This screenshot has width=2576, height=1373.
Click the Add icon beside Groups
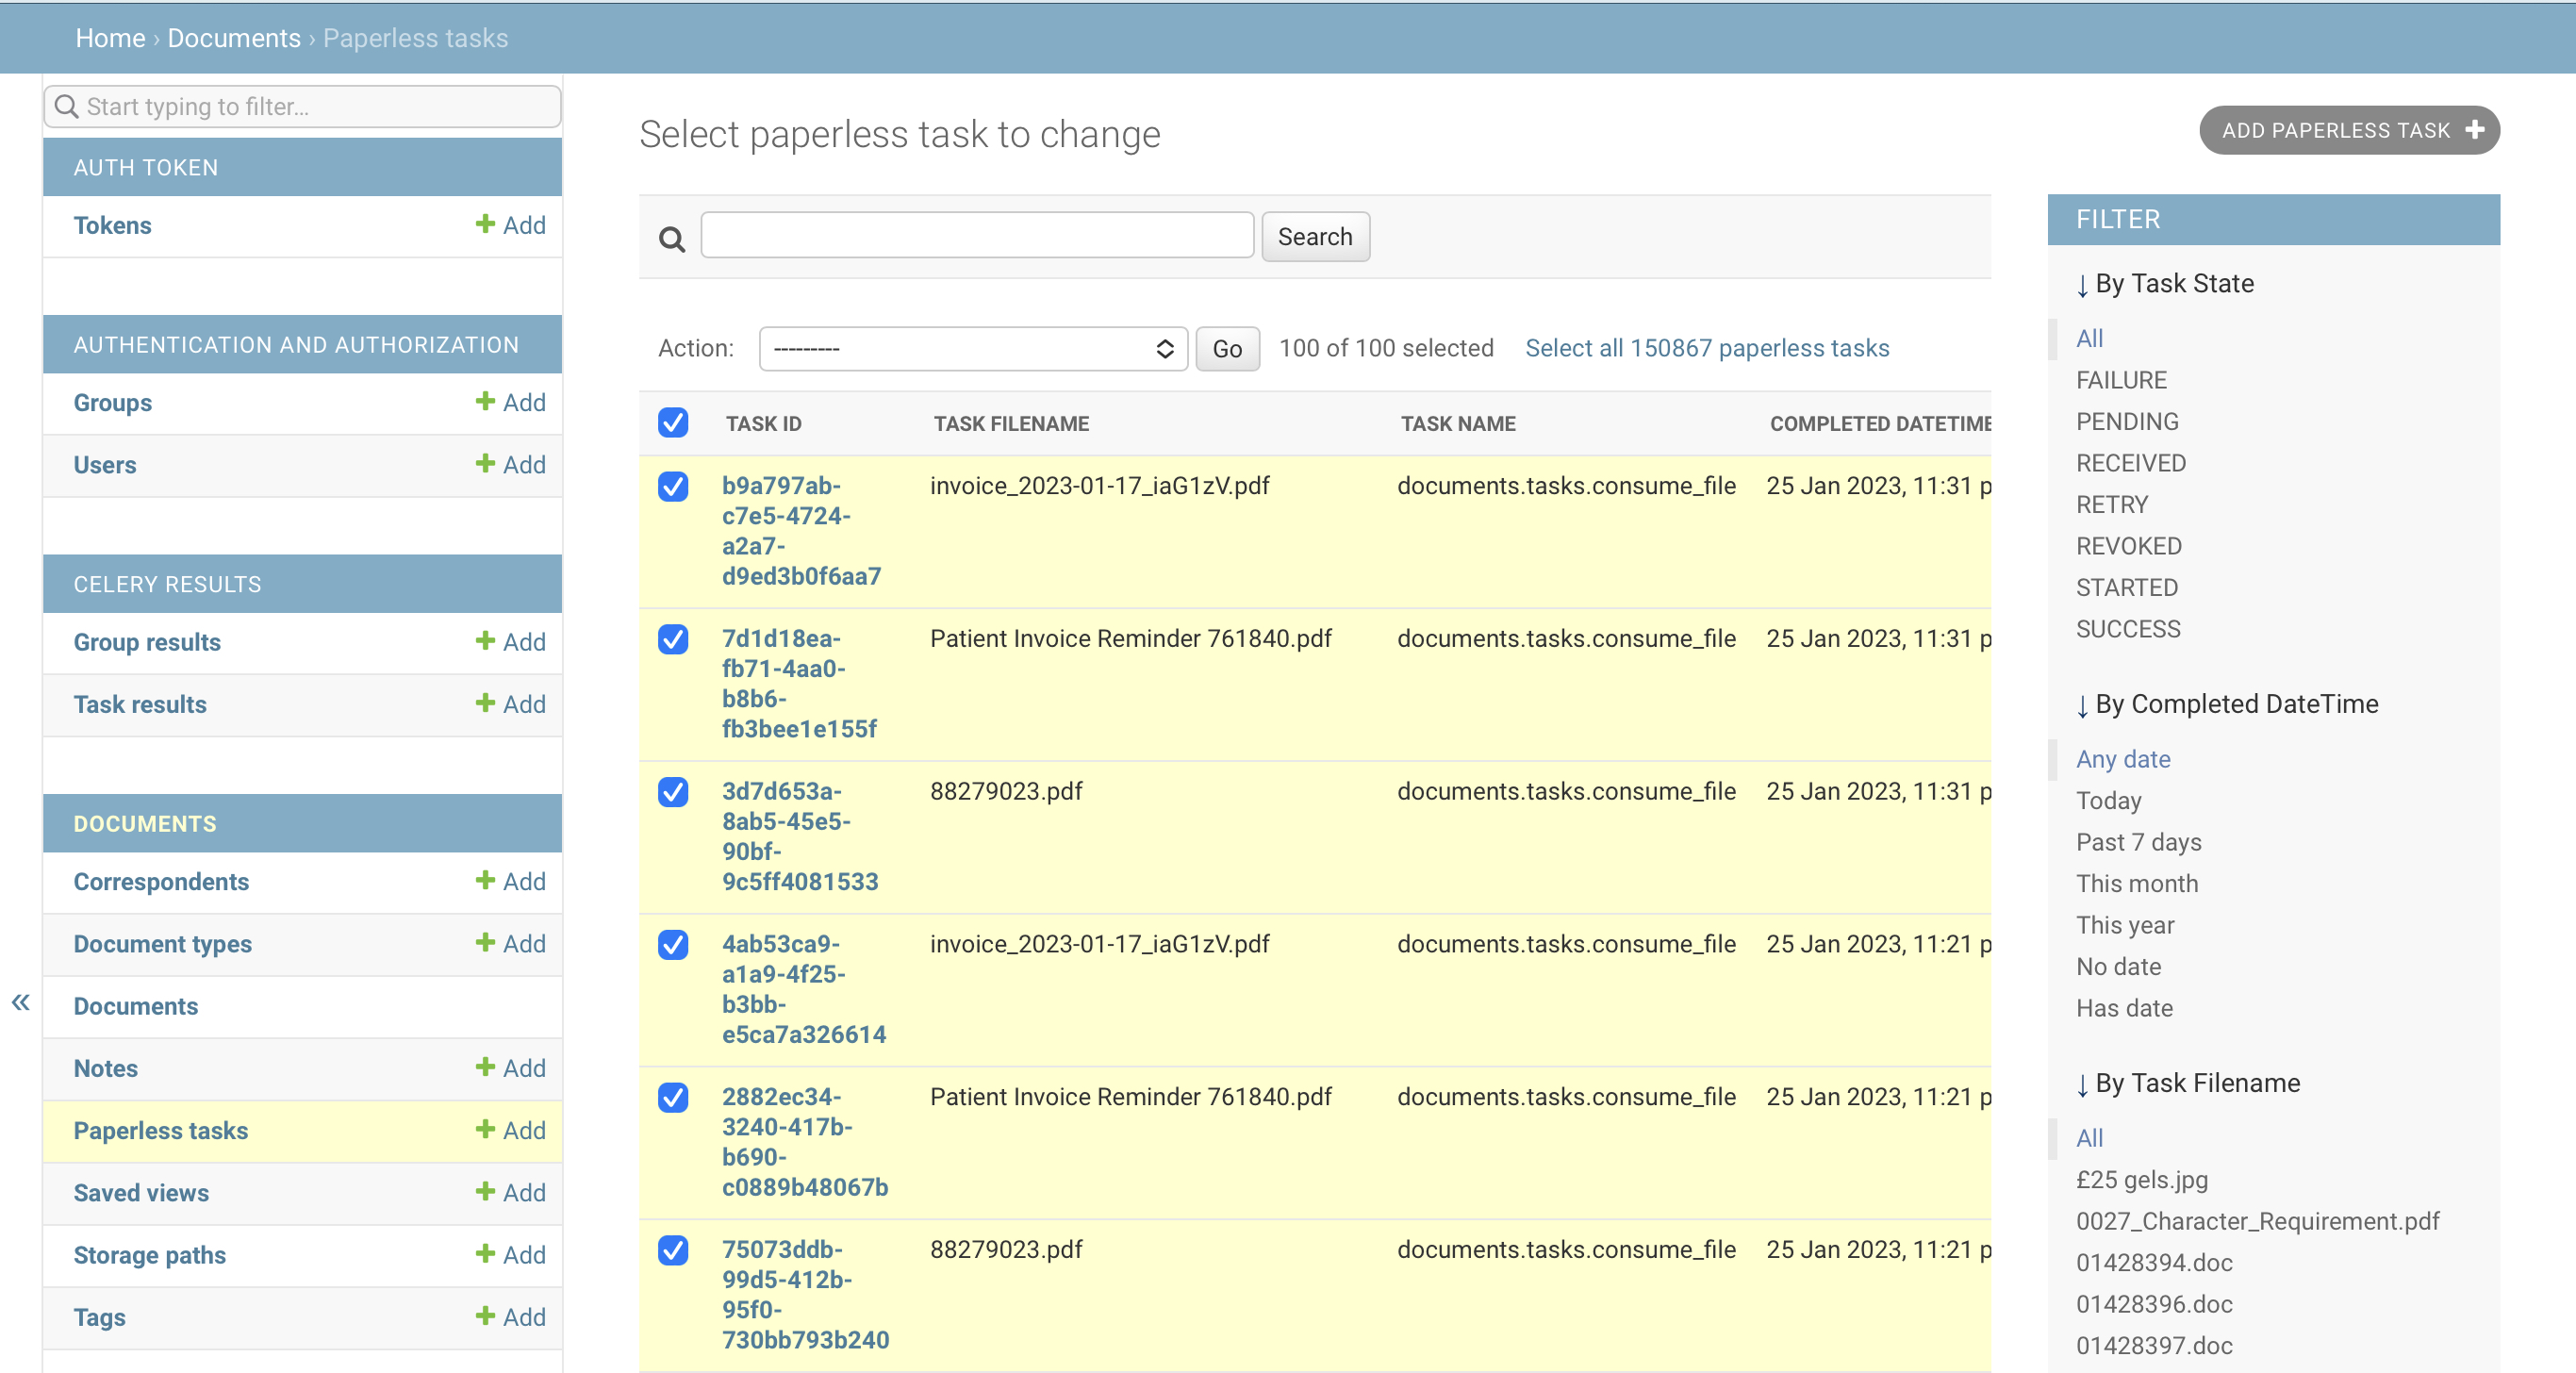point(485,402)
